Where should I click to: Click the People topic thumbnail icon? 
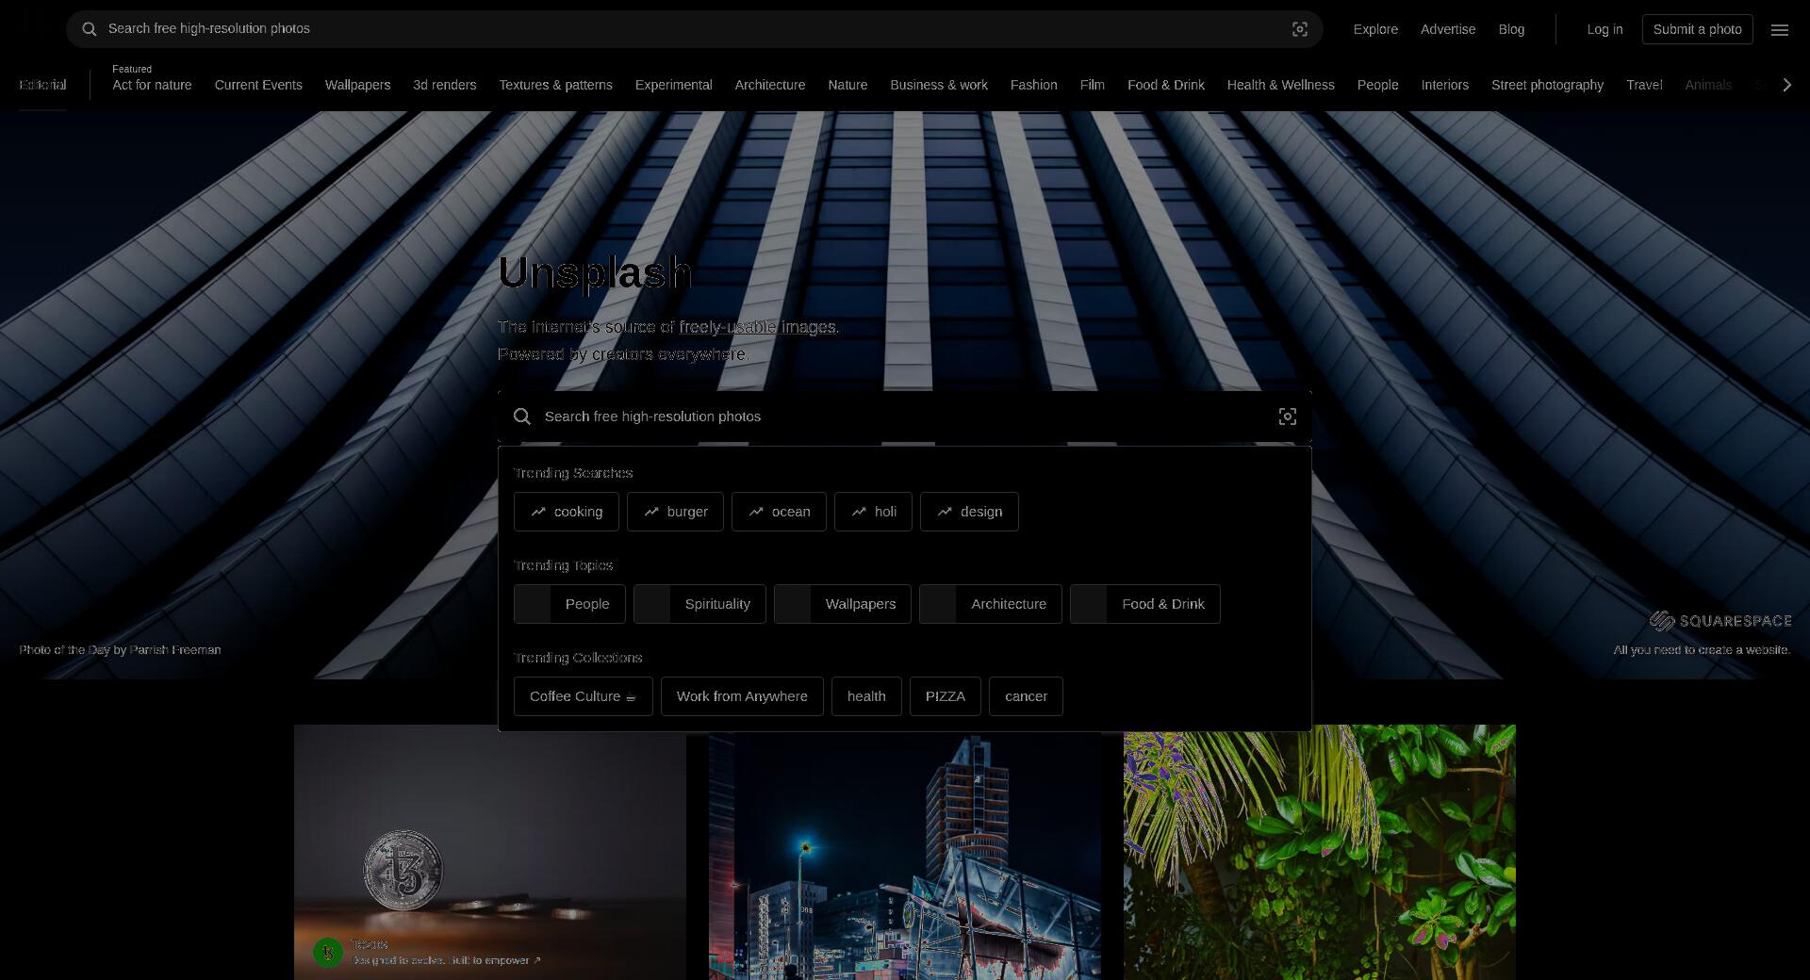click(x=533, y=604)
